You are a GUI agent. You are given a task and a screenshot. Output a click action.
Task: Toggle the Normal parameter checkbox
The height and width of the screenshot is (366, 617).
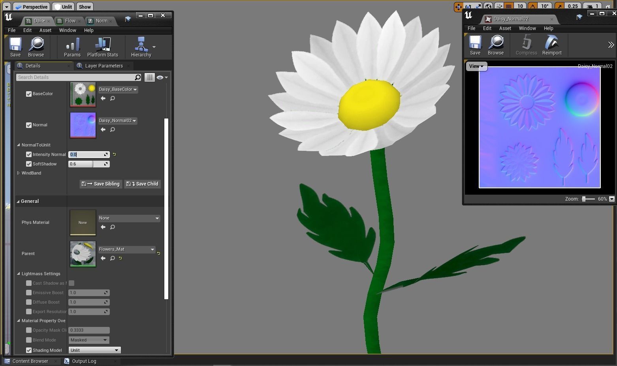pyautogui.click(x=29, y=125)
